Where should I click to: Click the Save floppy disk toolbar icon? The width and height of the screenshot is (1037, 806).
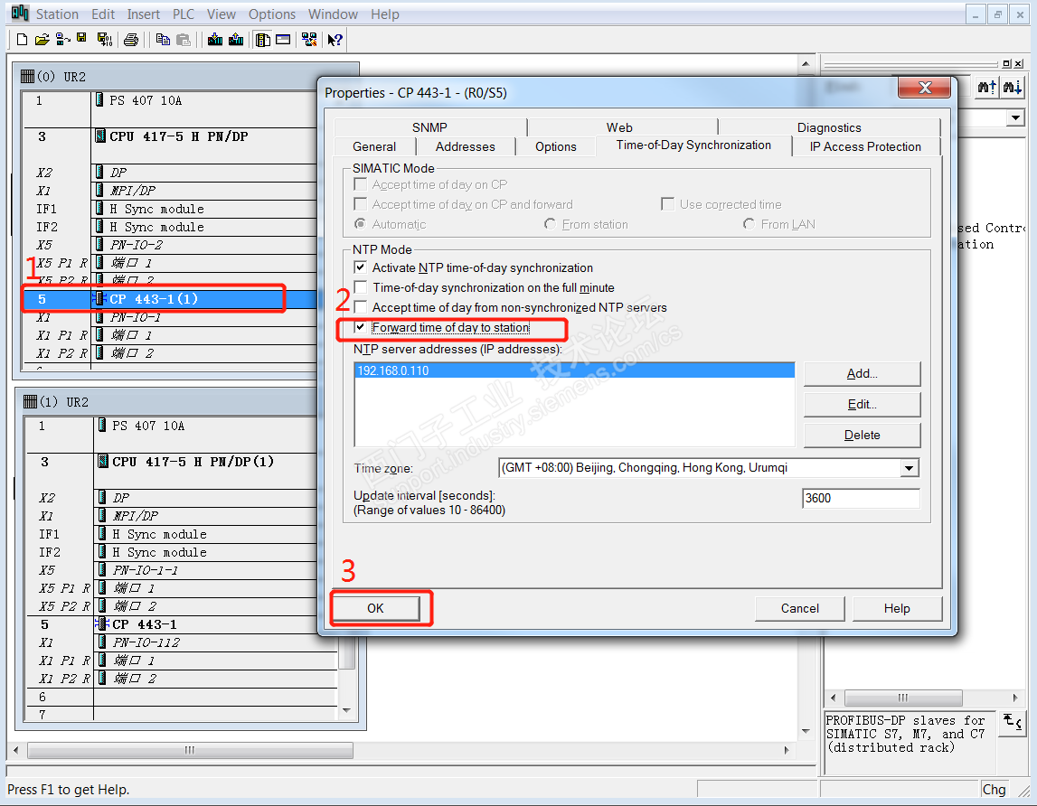(x=82, y=38)
